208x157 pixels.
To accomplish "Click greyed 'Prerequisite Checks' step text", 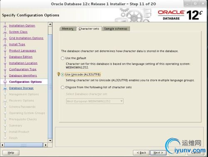I will pyautogui.click(x=23, y=119).
